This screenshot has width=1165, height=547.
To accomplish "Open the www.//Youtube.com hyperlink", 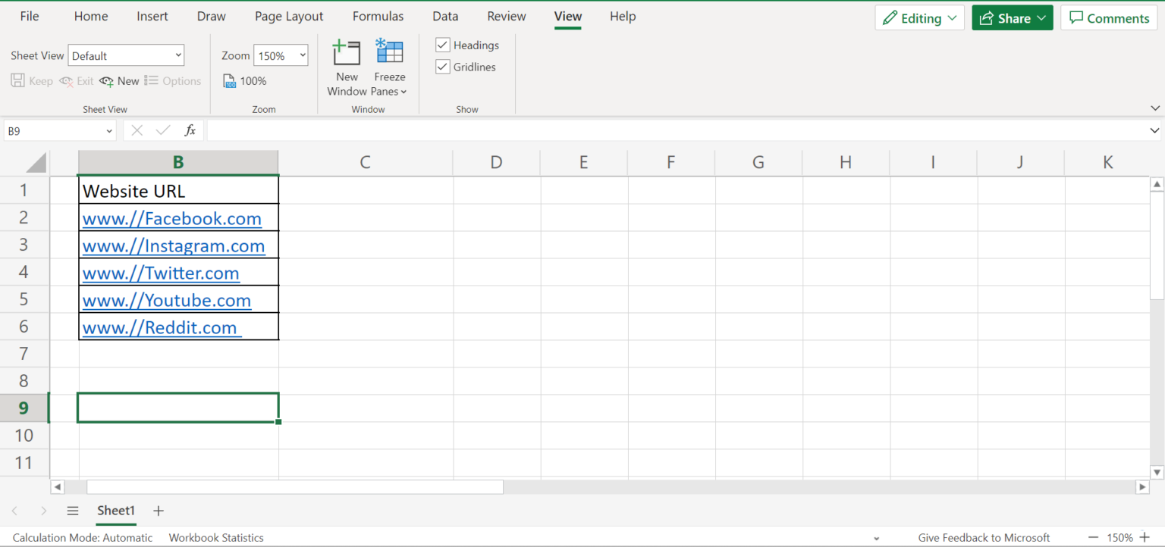I will tap(166, 300).
